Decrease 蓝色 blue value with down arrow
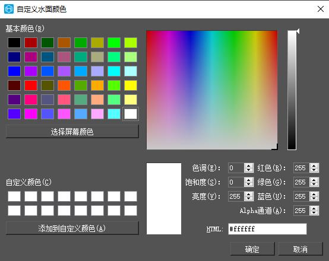 pyautogui.click(x=314, y=199)
